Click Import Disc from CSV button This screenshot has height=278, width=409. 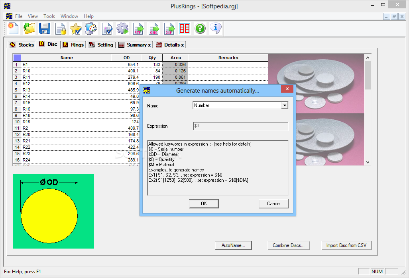(x=346, y=245)
